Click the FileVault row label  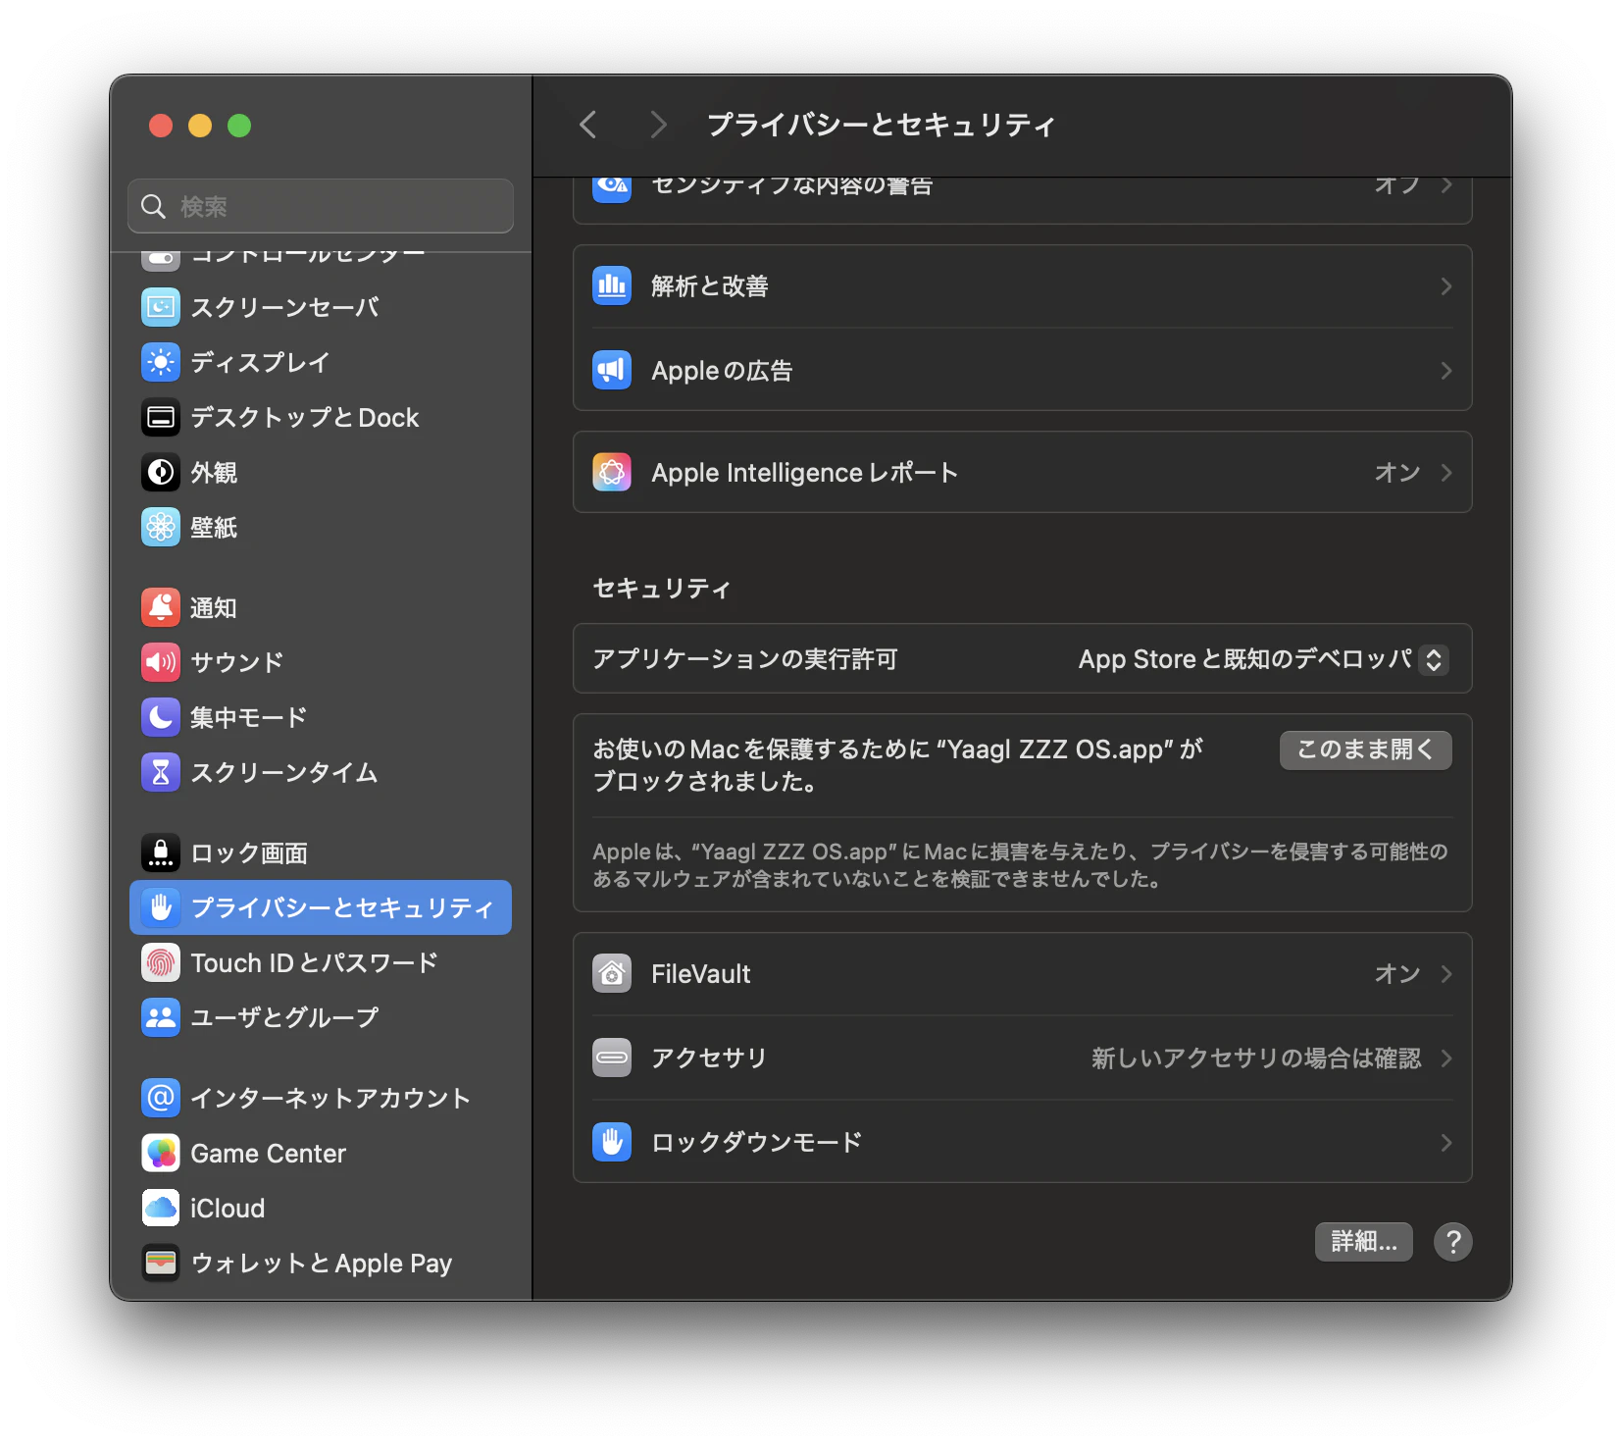point(700,974)
